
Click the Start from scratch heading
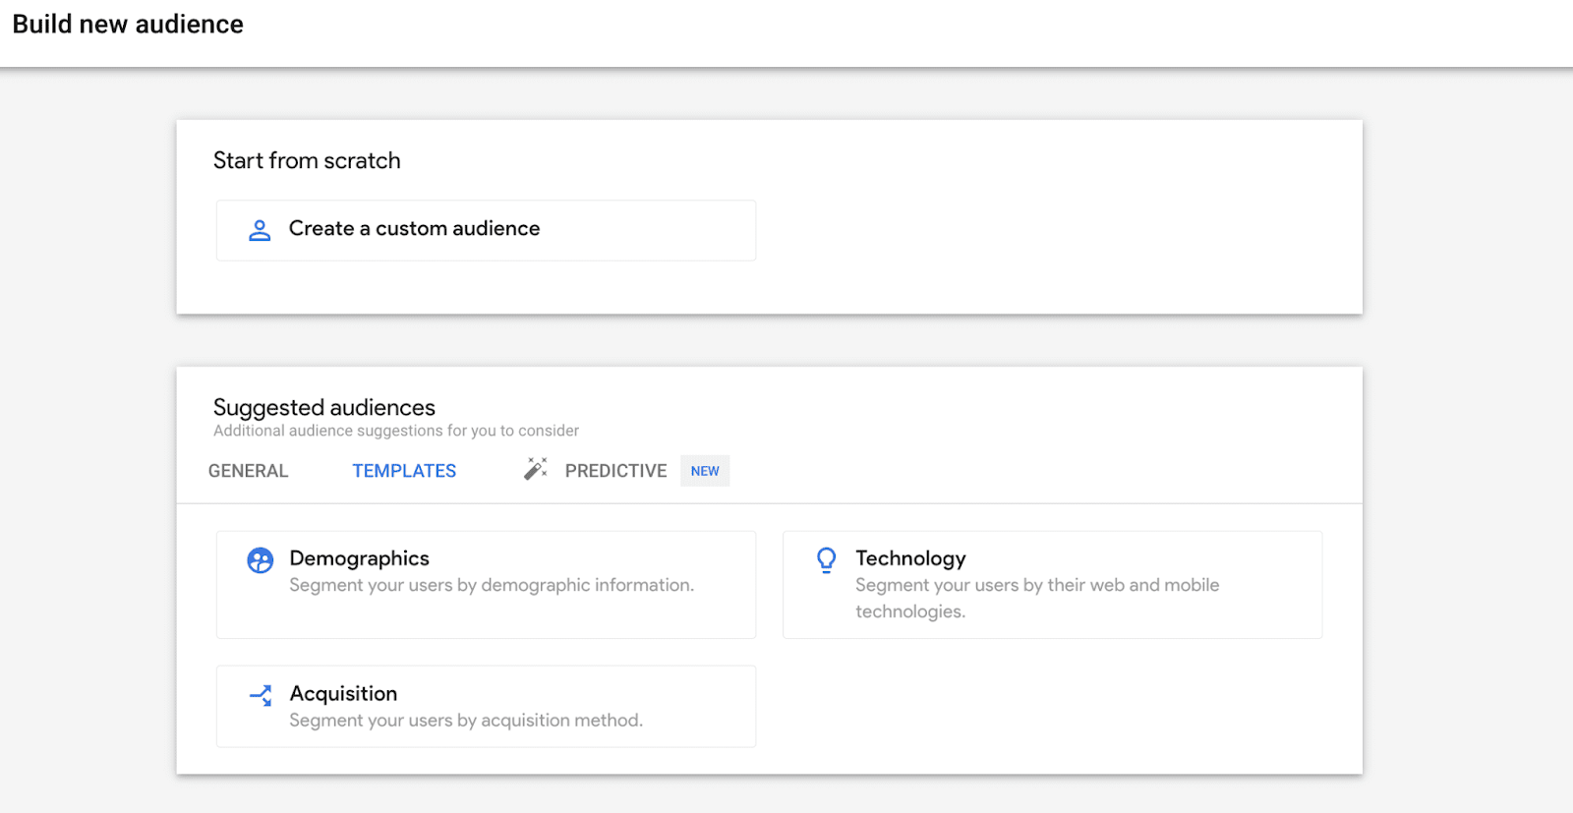point(307,160)
